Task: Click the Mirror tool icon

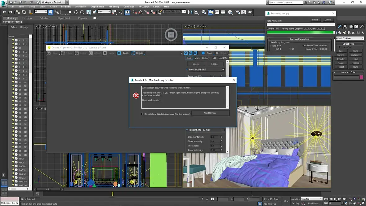Action: click(190, 12)
